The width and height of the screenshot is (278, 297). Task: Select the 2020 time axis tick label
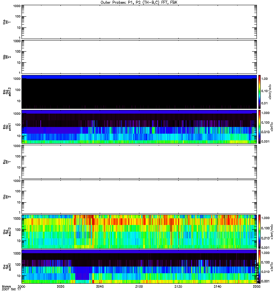click(61, 287)
